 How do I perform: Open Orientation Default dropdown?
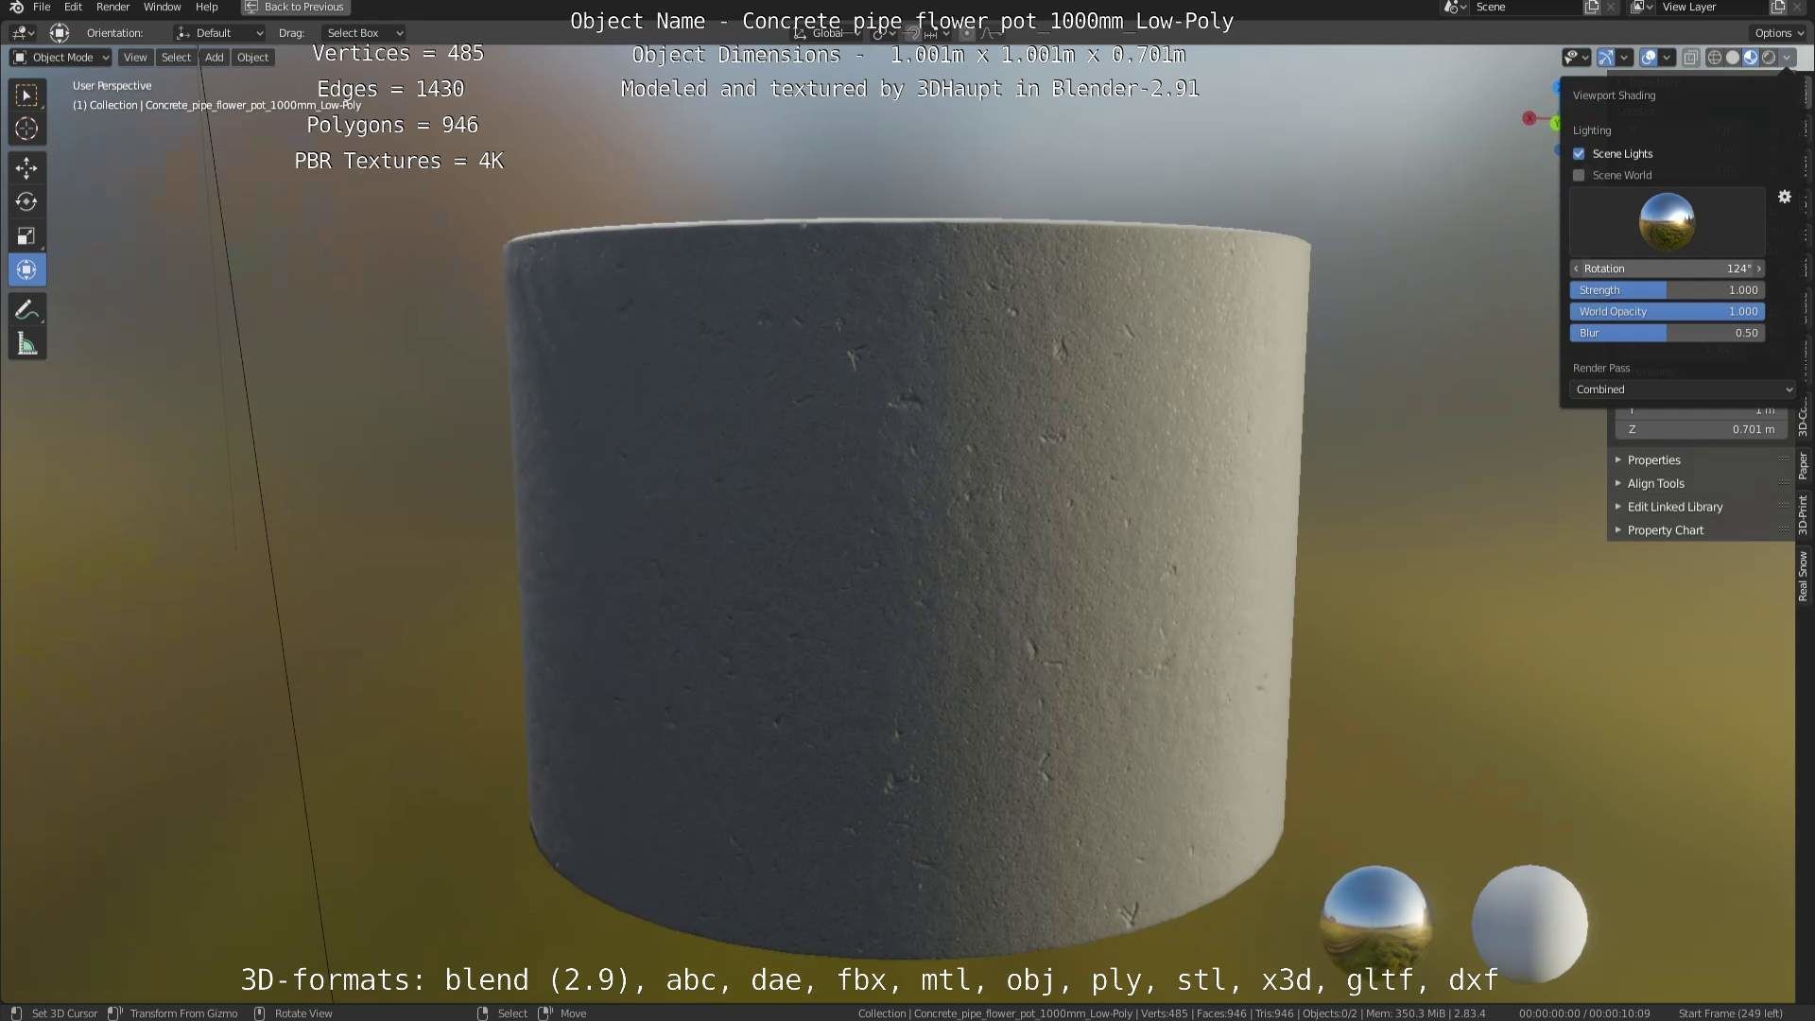click(219, 33)
